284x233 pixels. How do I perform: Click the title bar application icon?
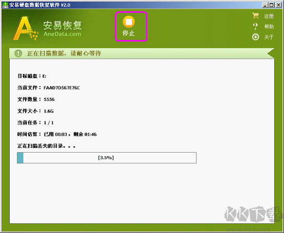coord(5,5)
